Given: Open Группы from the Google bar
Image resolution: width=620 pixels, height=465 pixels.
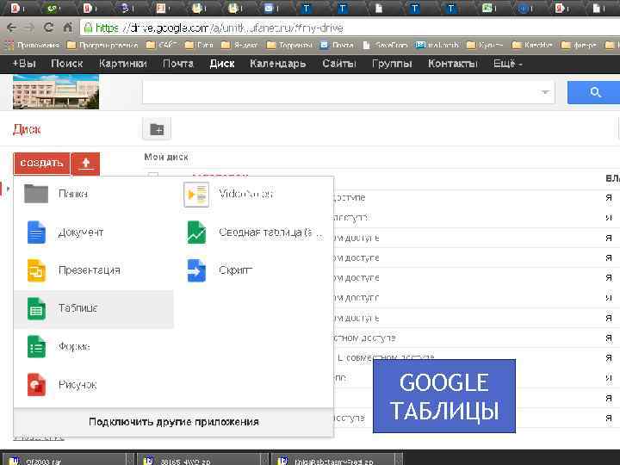Looking at the screenshot, I should click(x=392, y=64).
